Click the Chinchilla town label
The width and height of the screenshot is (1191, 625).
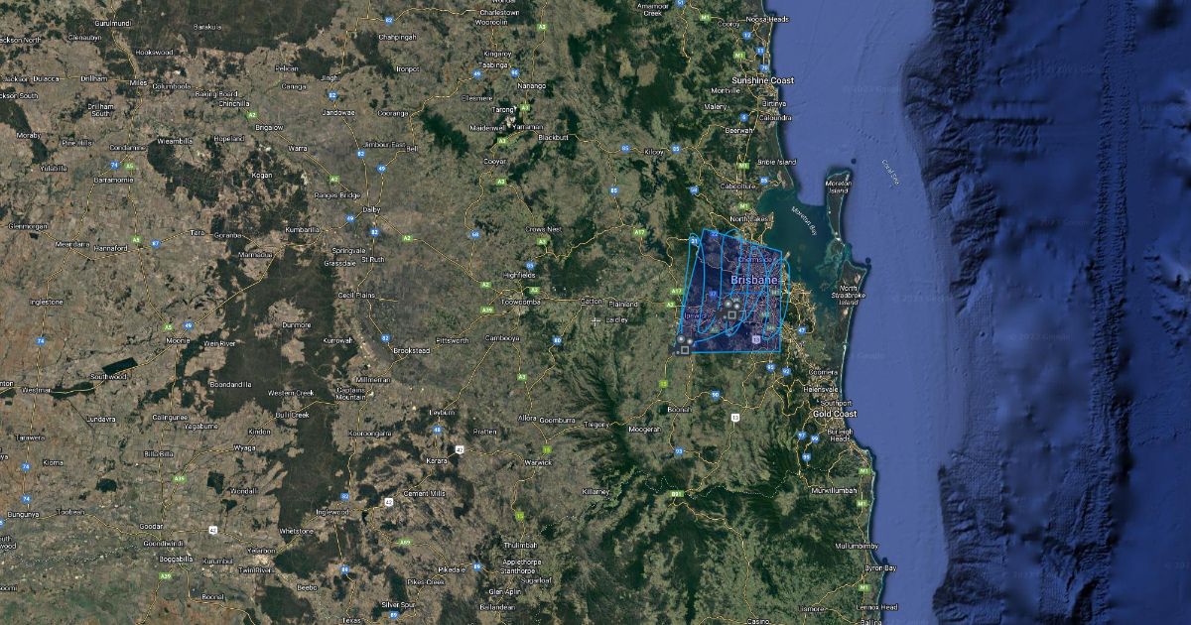tap(234, 103)
